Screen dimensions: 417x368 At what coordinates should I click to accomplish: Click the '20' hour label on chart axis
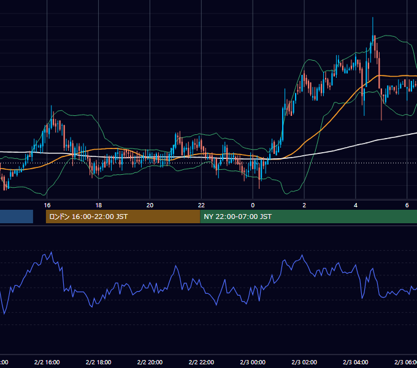(x=150, y=205)
